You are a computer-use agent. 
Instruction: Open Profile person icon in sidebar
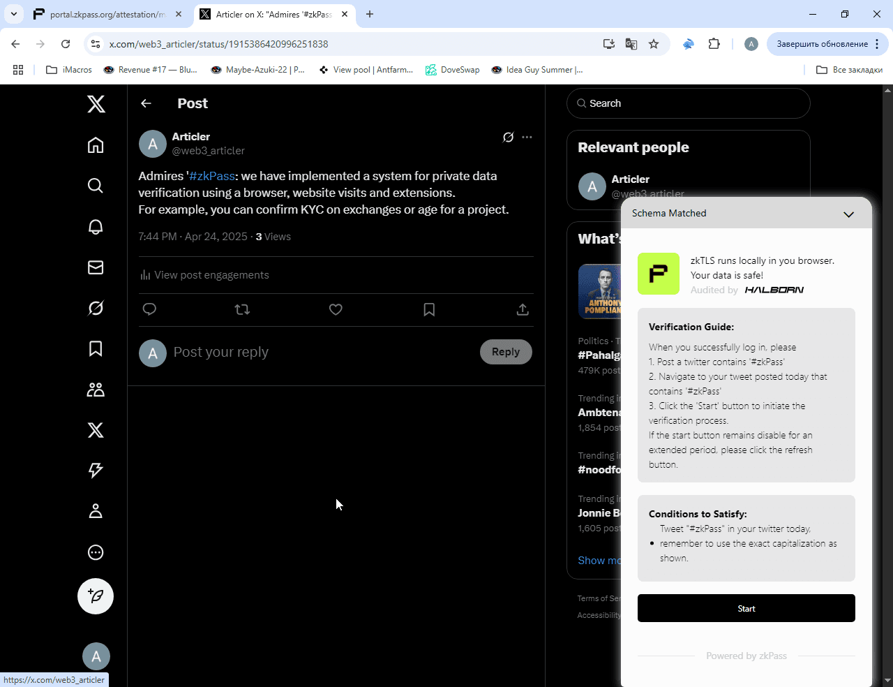[96, 512]
